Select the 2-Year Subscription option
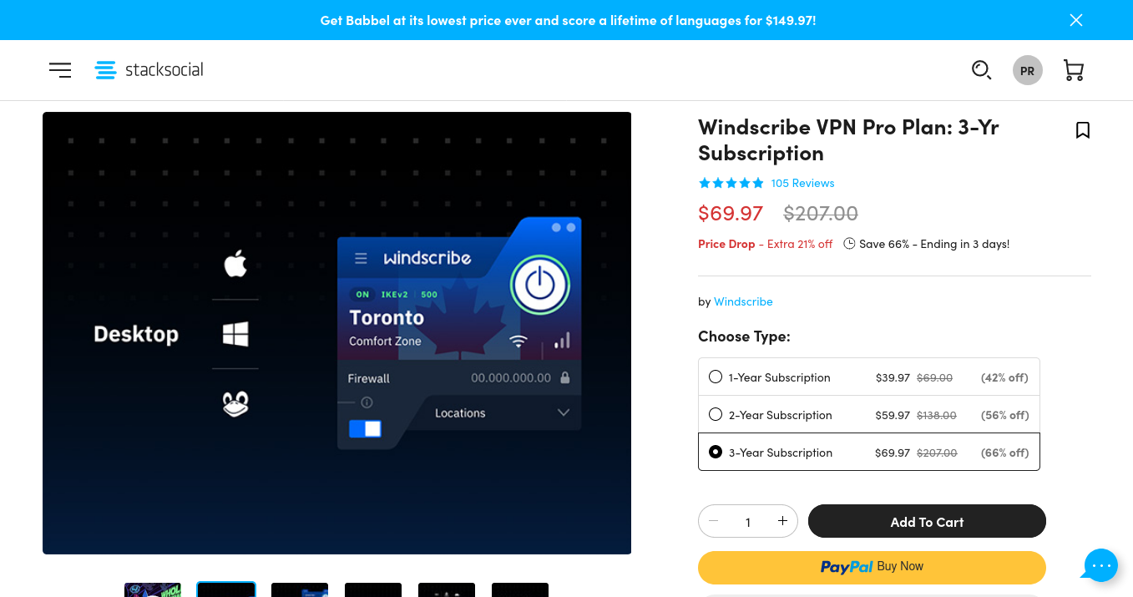The height and width of the screenshot is (597, 1133). (716, 414)
